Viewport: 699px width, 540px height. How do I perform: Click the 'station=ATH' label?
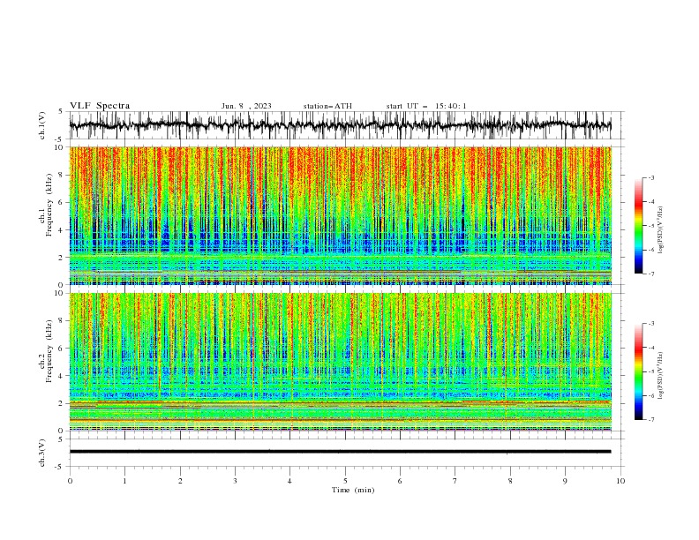tap(327, 106)
